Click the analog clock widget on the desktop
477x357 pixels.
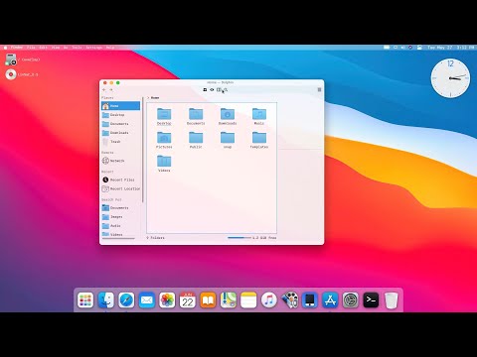(x=450, y=78)
